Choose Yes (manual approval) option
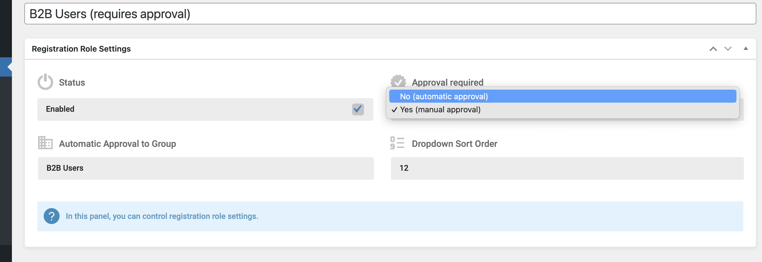Screen dimensions: 762x262 [562, 109]
